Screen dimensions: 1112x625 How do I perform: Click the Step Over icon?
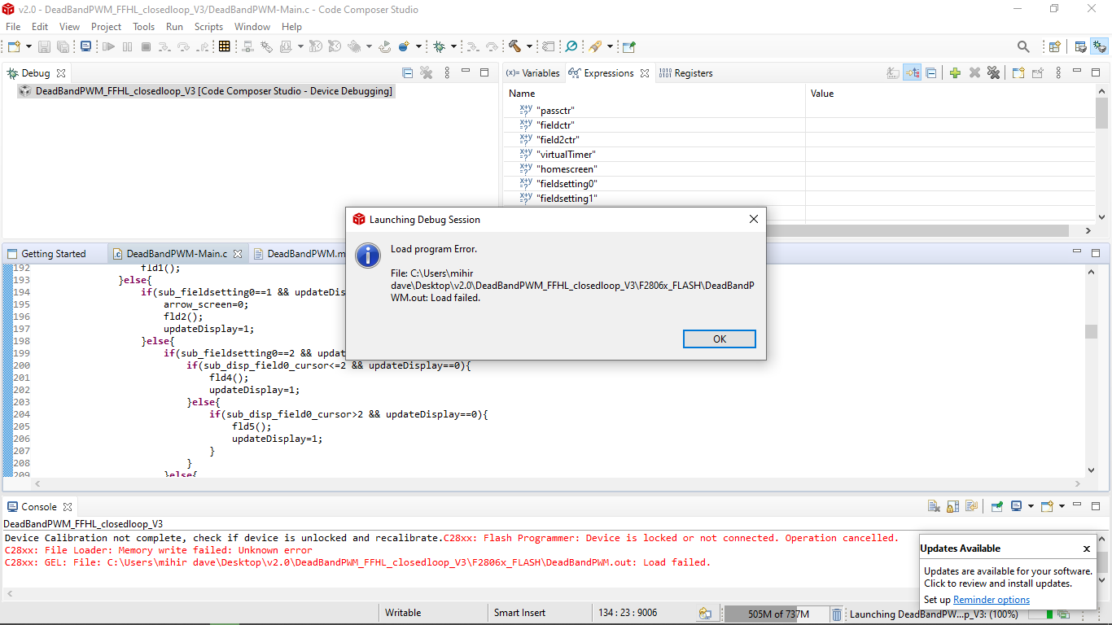coord(184,47)
